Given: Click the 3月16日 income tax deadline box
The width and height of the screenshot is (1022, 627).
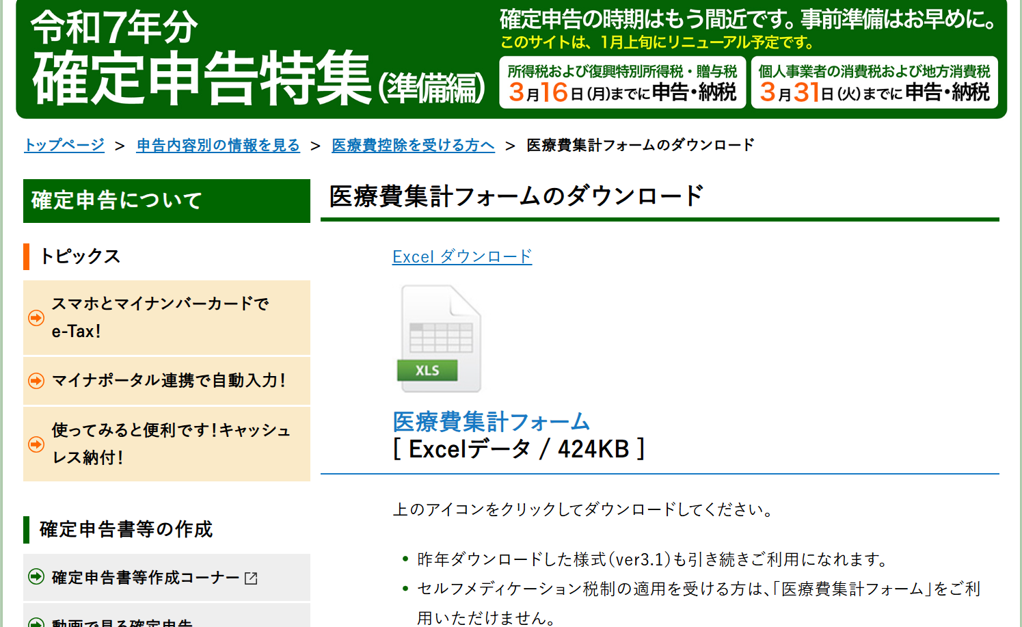Looking at the screenshot, I should (x=622, y=83).
